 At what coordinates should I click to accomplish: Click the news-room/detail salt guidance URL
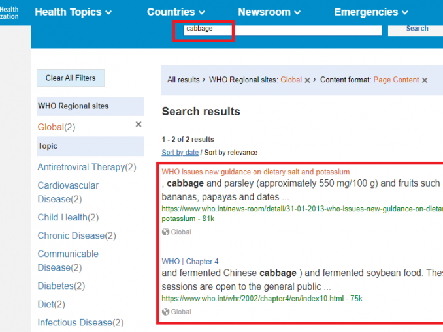click(x=303, y=214)
